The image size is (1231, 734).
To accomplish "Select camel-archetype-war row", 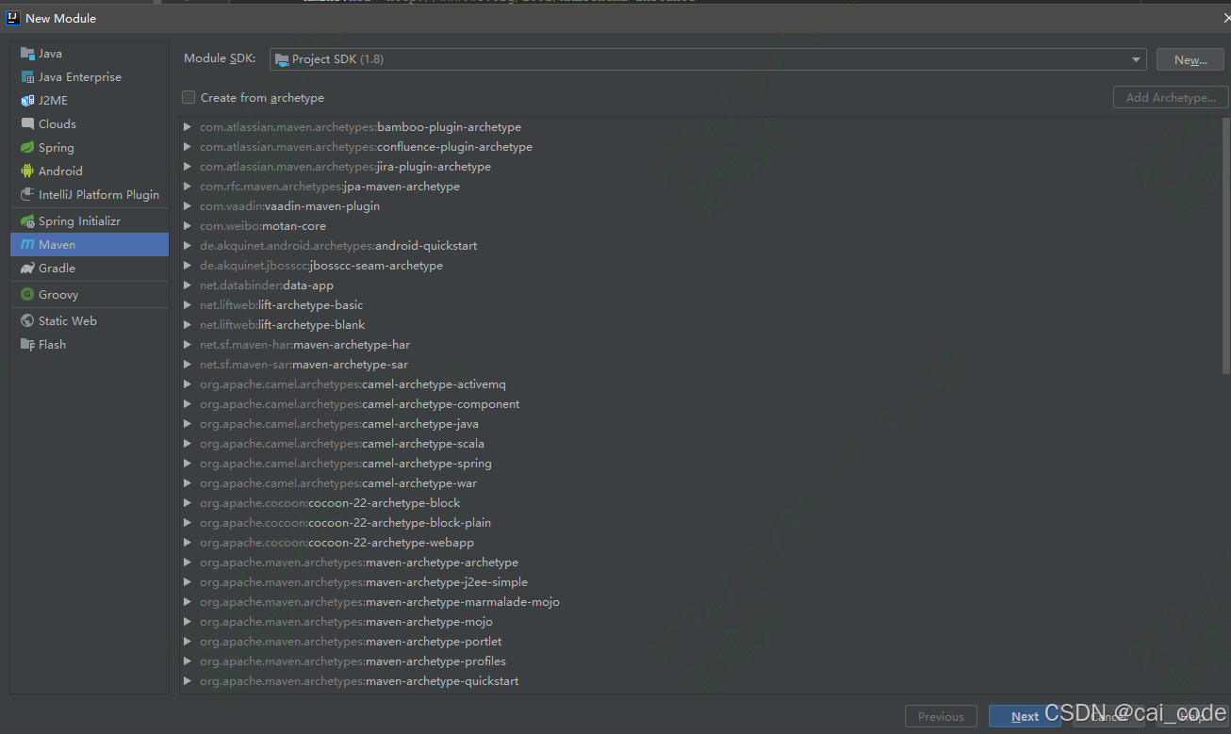I will coord(700,483).
